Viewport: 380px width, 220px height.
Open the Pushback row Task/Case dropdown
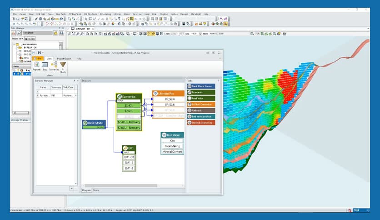[75, 96]
